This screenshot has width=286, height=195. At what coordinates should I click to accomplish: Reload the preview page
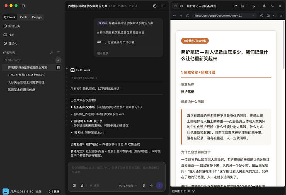pos(187,16)
